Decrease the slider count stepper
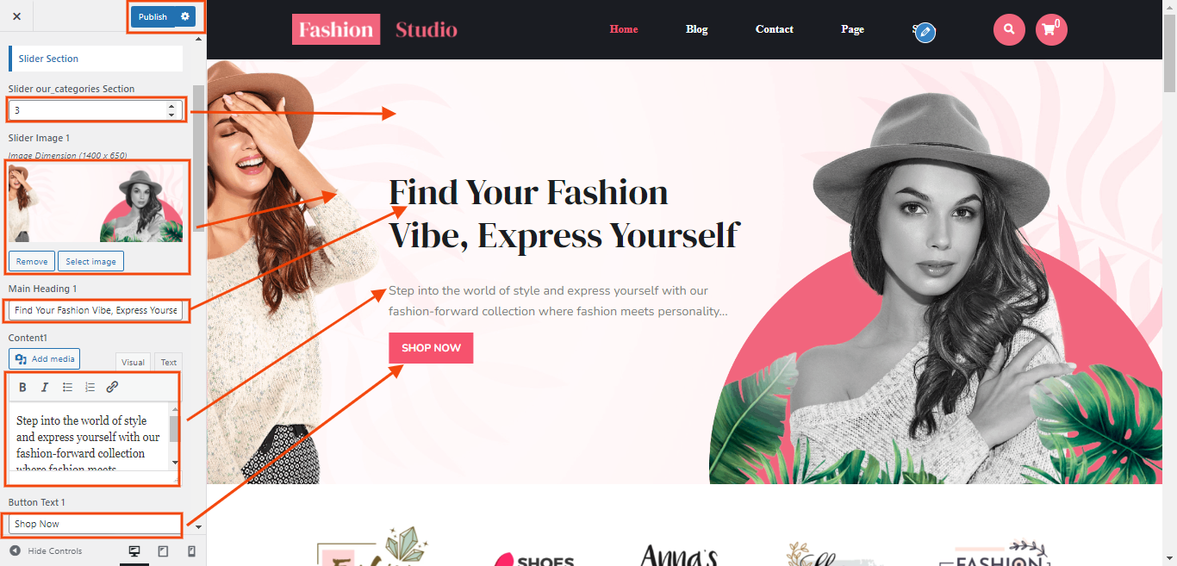The height and width of the screenshot is (566, 1177). click(171, 115)
